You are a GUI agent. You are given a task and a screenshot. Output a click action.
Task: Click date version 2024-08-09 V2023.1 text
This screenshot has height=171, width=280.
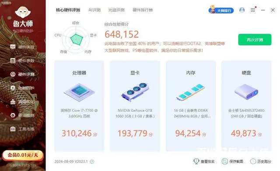click(x=71, y=161)
